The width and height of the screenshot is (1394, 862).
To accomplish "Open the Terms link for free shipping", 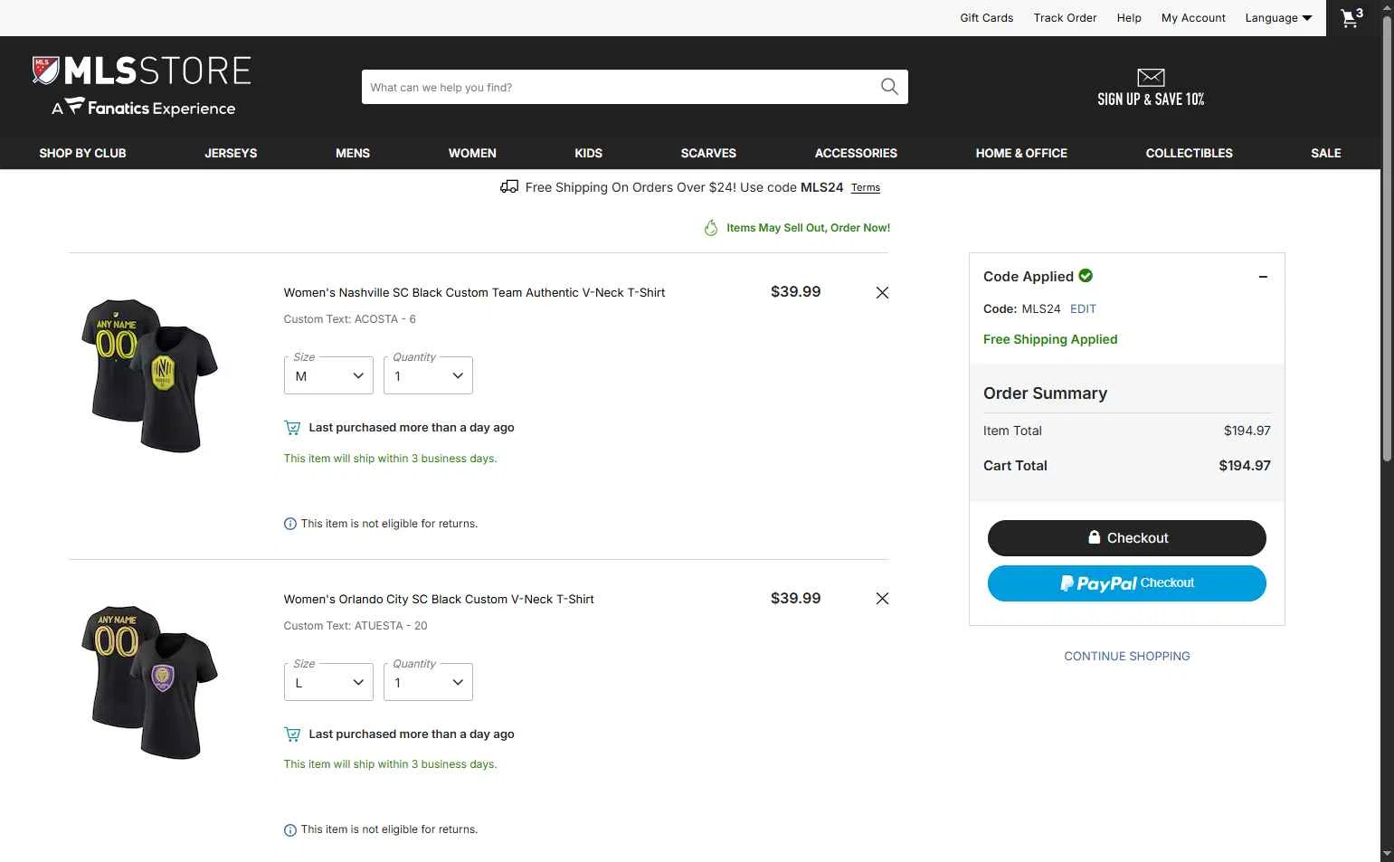I will pyautogui.click(x=866, y=188).
